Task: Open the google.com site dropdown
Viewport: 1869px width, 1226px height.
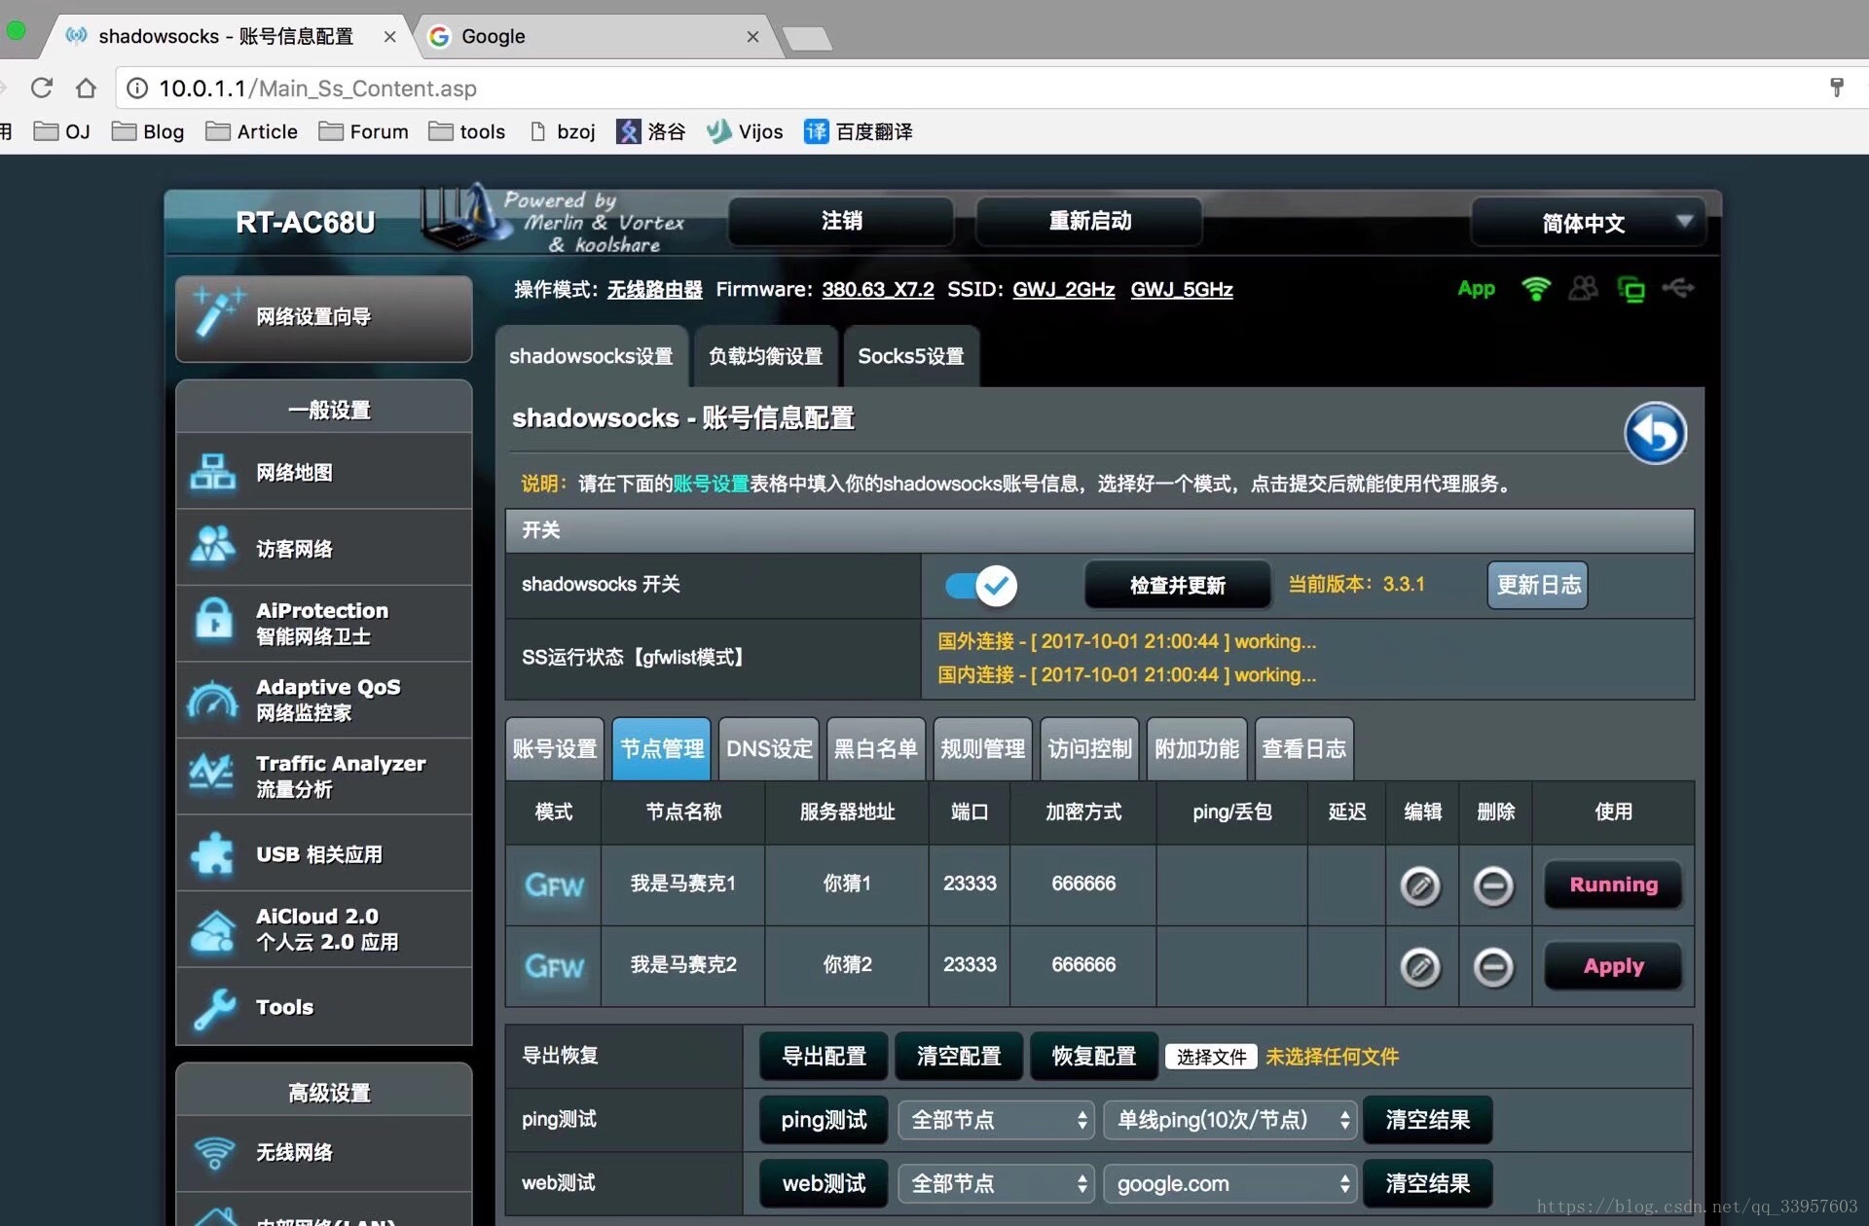Action: 1229,1184
